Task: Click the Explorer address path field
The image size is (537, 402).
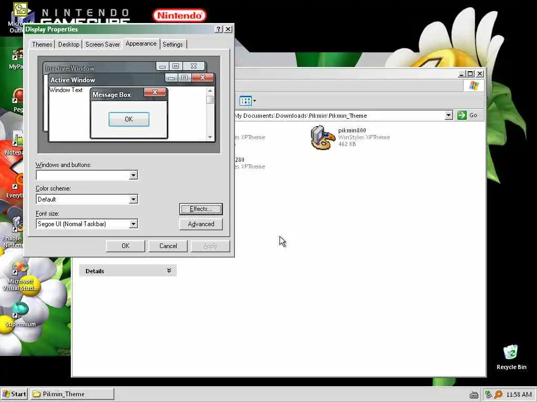Action: [339, 116]
